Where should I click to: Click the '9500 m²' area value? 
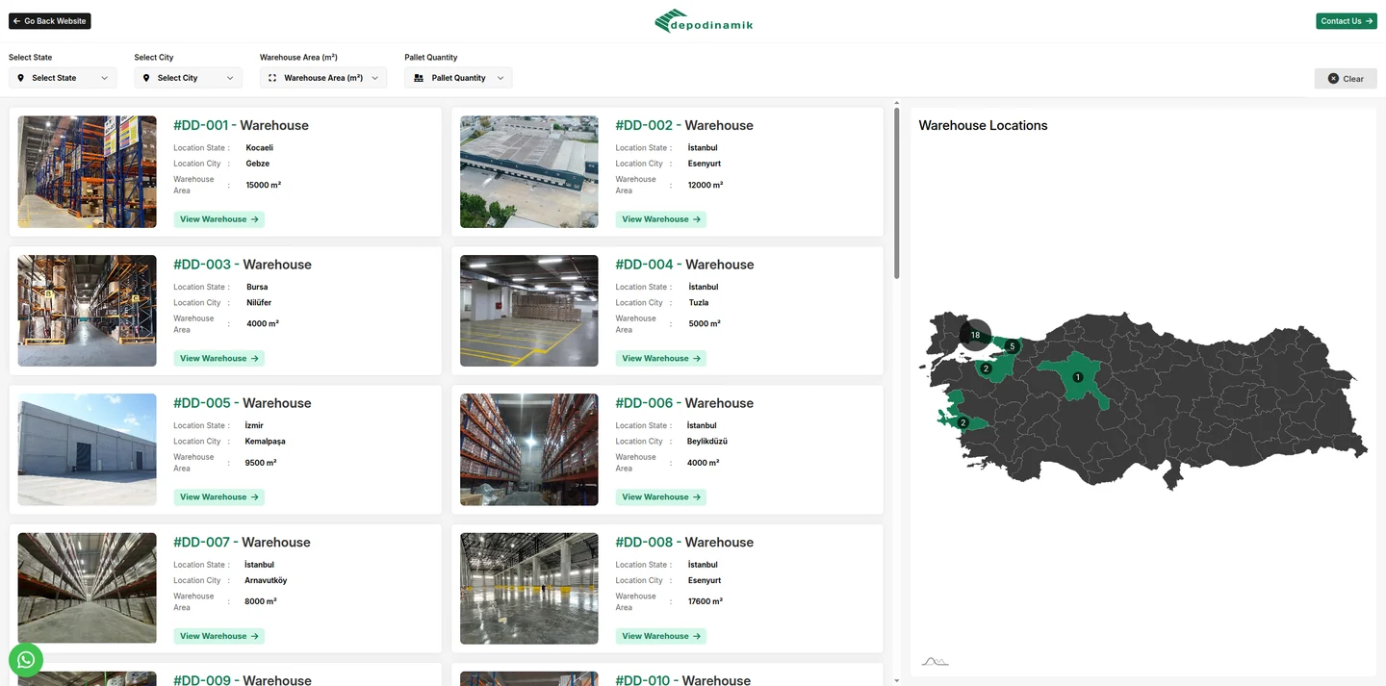click(x=261, y=463)
